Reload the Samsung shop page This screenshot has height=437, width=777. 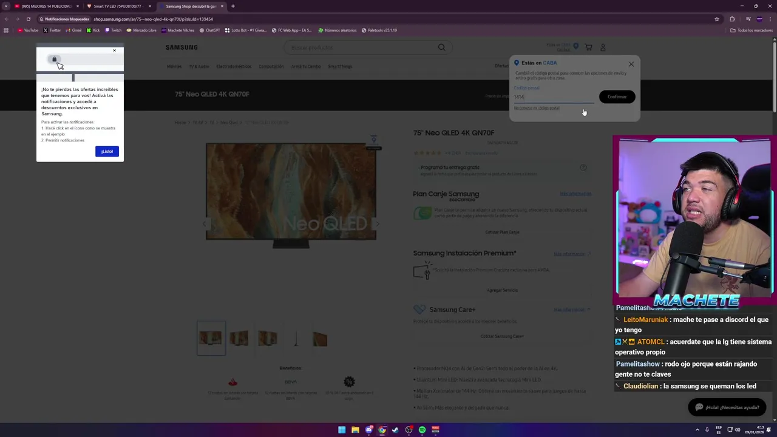coord(28,19)
